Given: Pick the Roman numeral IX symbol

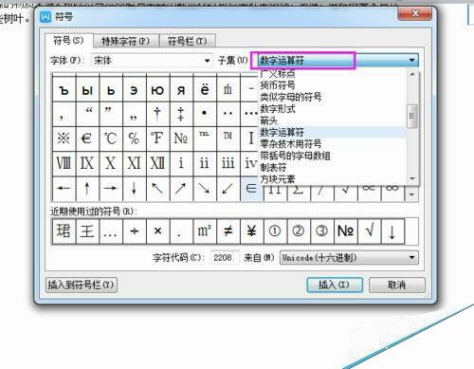Looking at the screenshot, I should 86,163.
